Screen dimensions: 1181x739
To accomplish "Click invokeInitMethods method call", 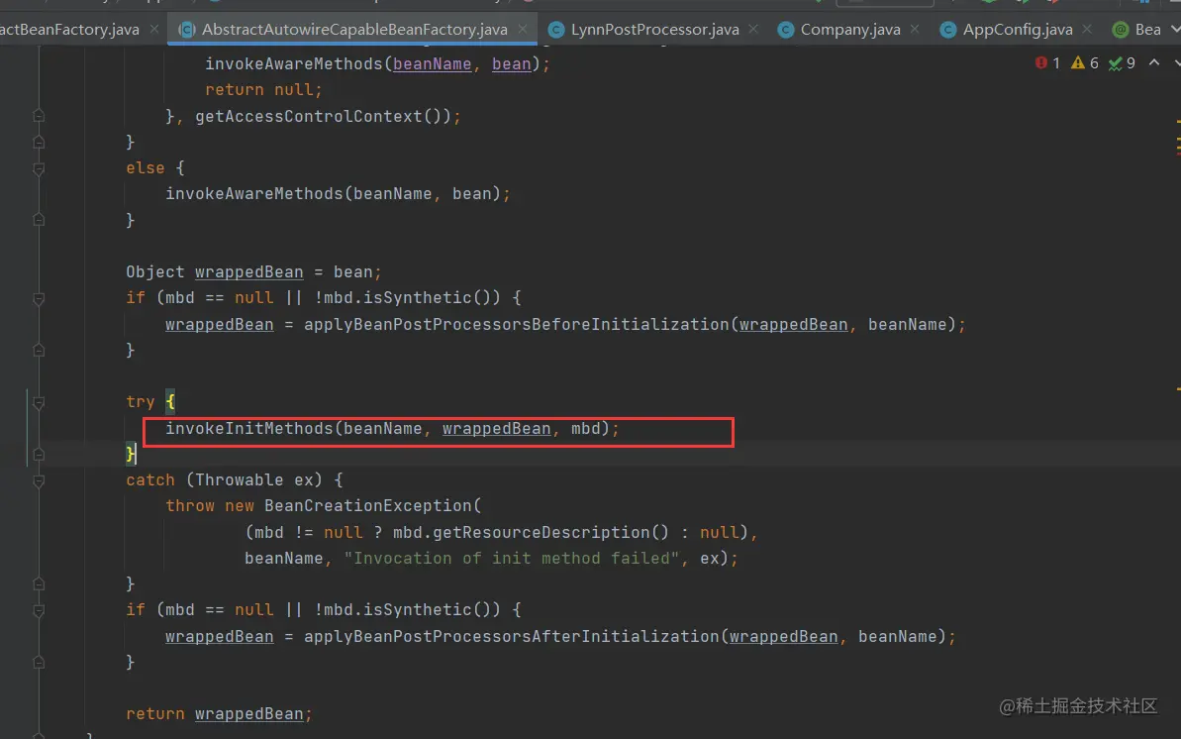I will (249, 428).
